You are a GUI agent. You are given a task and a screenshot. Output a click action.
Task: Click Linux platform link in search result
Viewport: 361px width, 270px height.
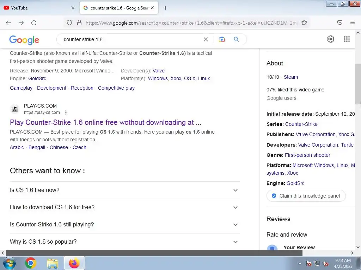click(x=204, y=78)
